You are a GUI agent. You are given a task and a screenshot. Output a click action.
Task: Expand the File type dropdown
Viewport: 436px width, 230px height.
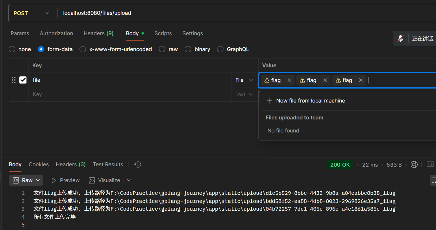click(x=244, y=80)
